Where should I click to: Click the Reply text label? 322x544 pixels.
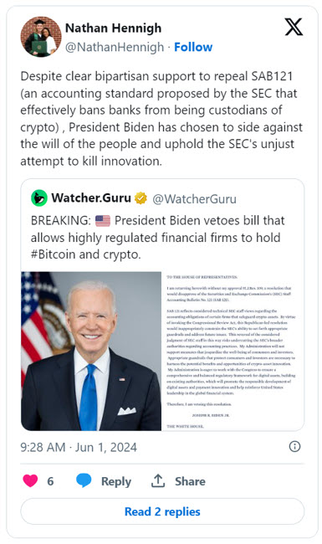(116, 481)
